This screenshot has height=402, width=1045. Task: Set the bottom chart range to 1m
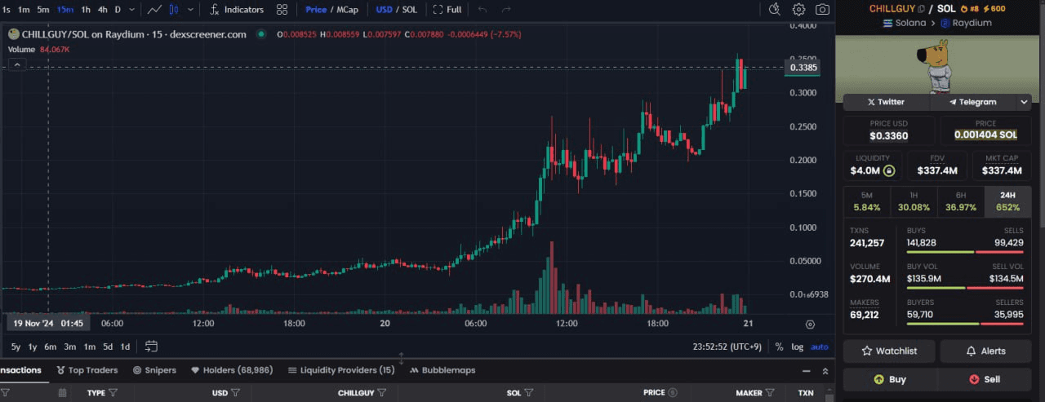tap(90, 347)
